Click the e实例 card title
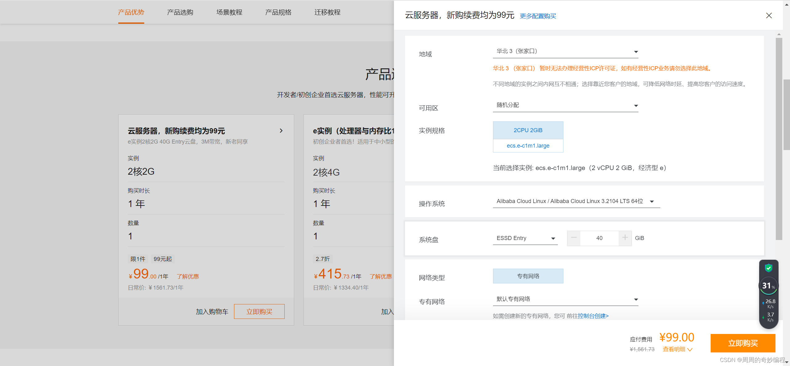The image size is (790, 366). 353,131
